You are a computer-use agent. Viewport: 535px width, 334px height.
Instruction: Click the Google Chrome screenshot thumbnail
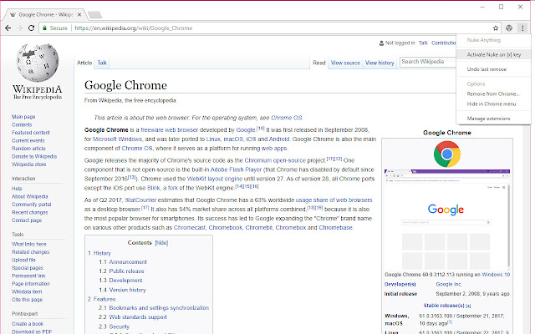point(447,220)
